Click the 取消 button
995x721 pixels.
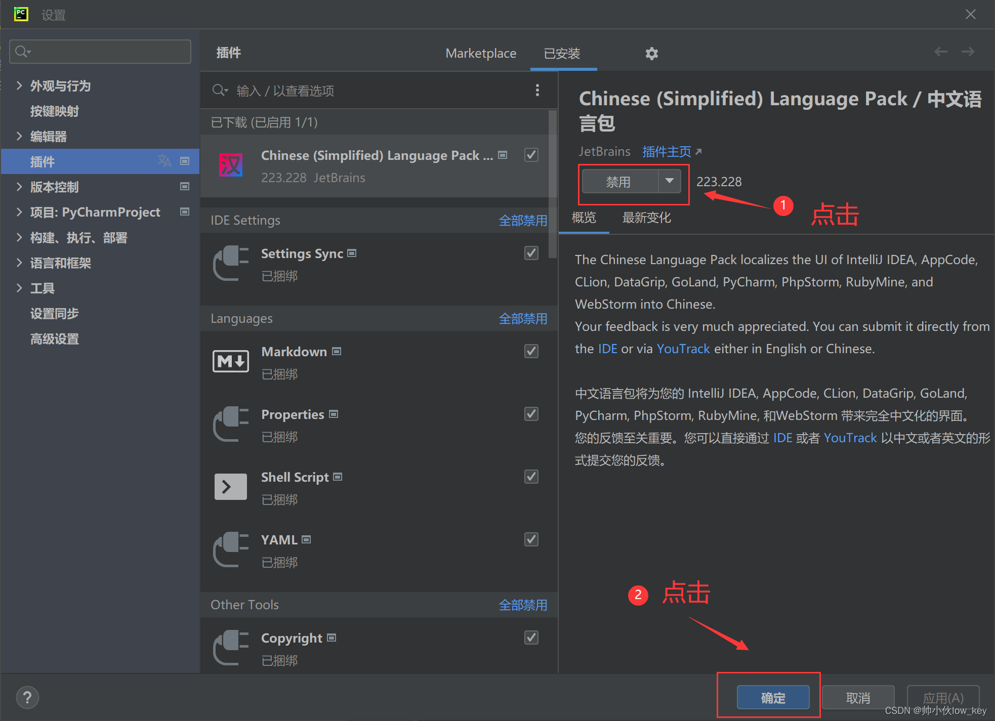point(858,698)
